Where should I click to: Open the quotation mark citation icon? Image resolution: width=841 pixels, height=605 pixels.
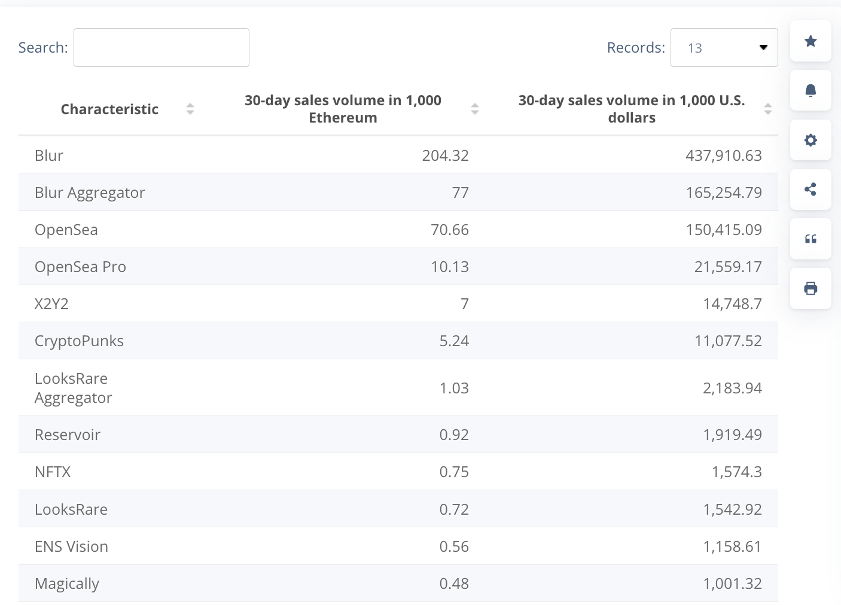[x=810, y=239]
